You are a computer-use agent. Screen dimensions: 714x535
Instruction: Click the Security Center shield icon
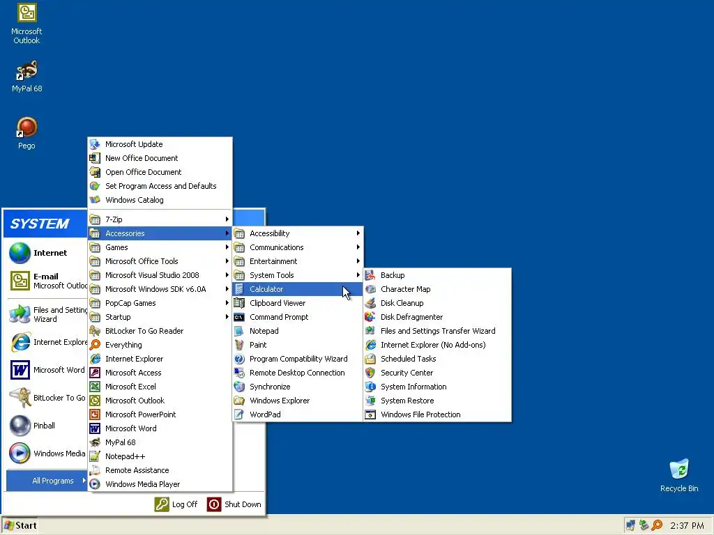coord(370,373)
